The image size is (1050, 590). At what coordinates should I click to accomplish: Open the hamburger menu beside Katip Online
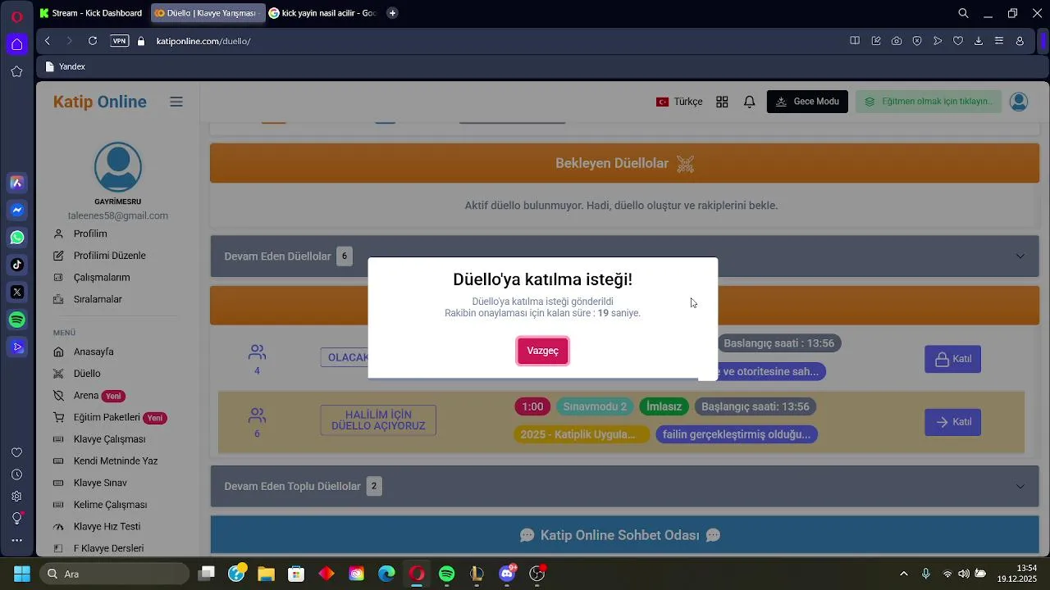point(176,102)
